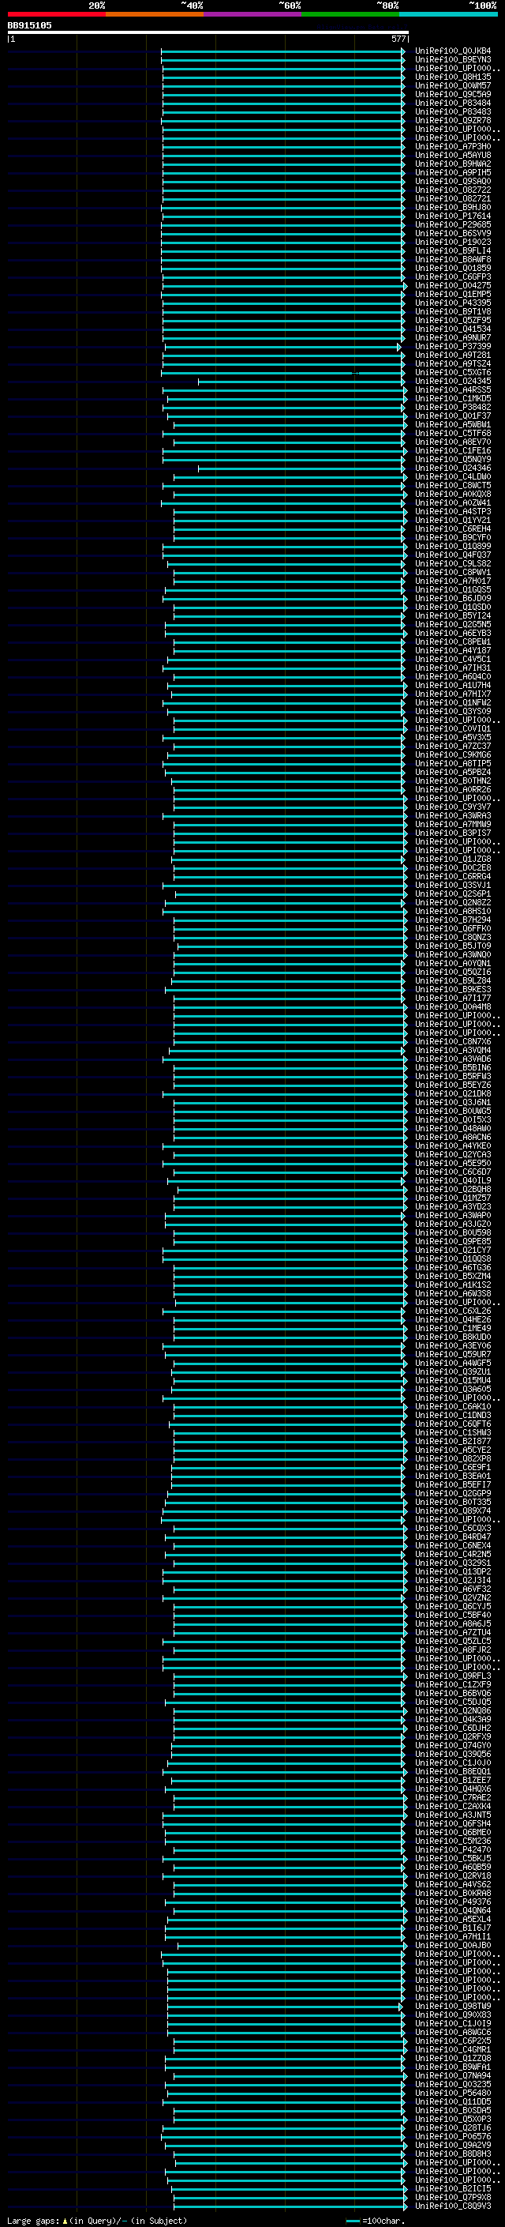Open hit UniRef100_P19023
The width and height of the screenshot is (505, 2227).
click(453, 242)
